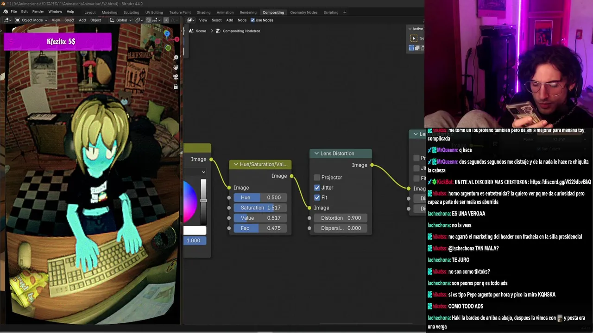Click the Lens Distortion Image input socket
This screenshot has height=333, width=593.
[309, 208]
